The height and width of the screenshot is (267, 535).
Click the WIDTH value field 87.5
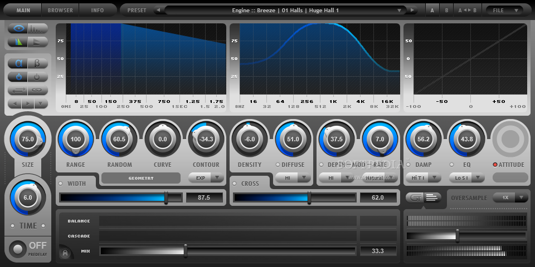(204, 197)
